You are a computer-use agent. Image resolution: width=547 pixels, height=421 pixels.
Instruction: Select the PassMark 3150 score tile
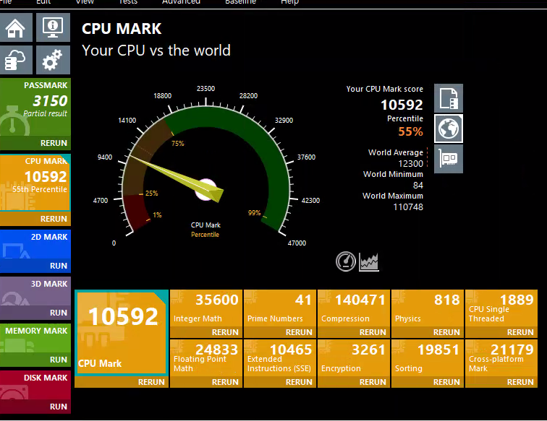click(35, 108)
